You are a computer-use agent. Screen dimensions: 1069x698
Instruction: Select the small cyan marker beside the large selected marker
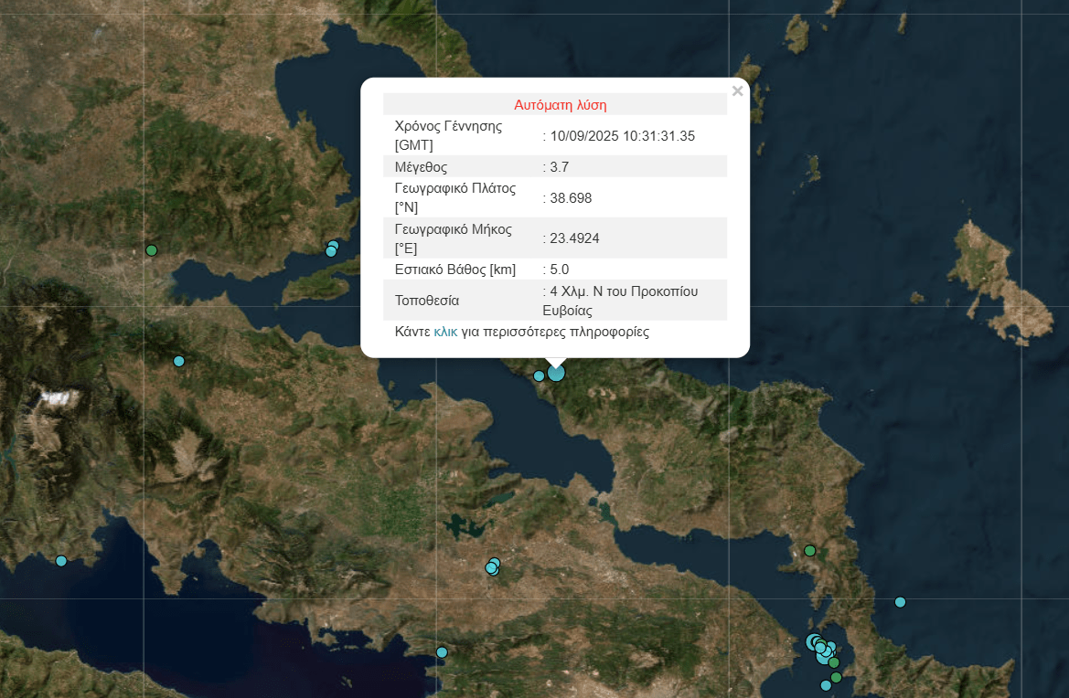pyautogui.click(x=539, y=375)
